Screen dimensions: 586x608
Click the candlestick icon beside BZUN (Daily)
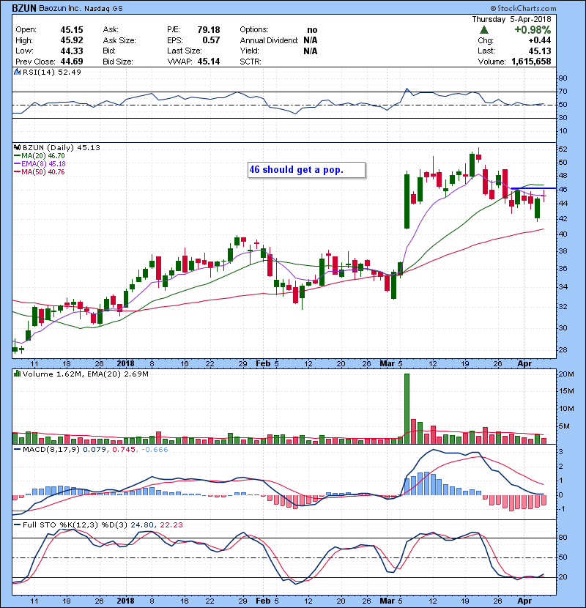click(18, 148)
